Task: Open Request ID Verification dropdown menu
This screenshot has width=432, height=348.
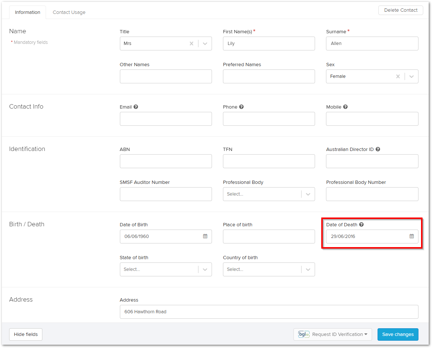Action: tap(333, 334)
